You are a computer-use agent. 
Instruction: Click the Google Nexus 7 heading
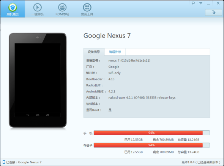[x=107, y=36]
